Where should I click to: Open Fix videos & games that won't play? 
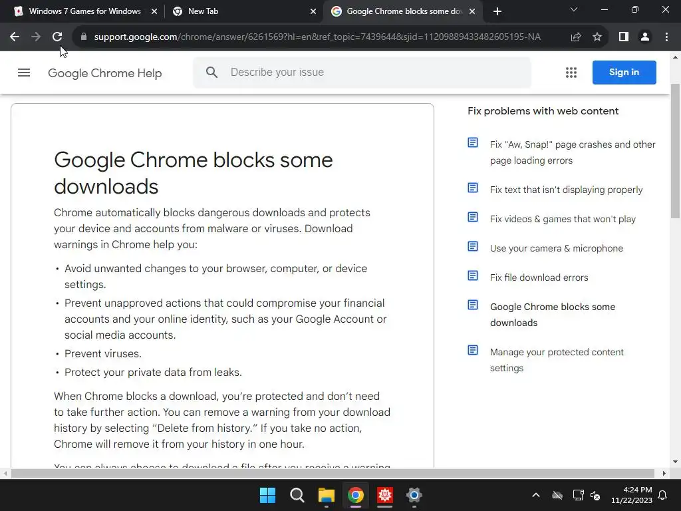[563, 219]
